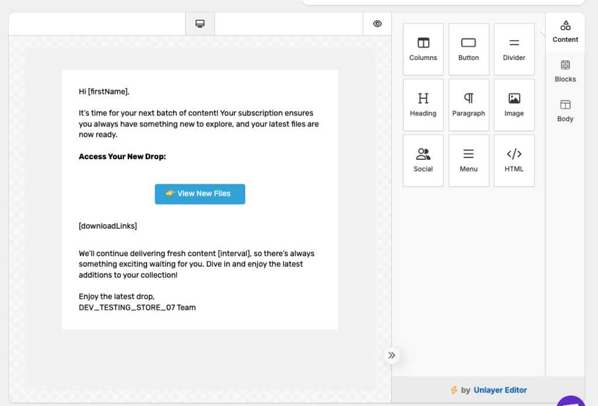Click the [downloadLinks] placeholder text

coord(107,226)
